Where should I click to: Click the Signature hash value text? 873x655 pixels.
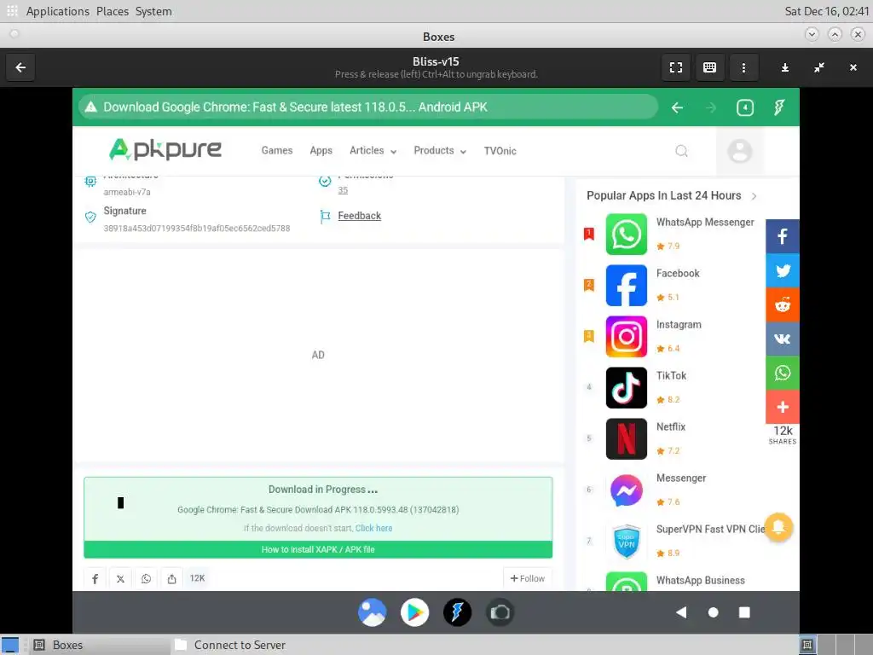[x=197, y=229]
